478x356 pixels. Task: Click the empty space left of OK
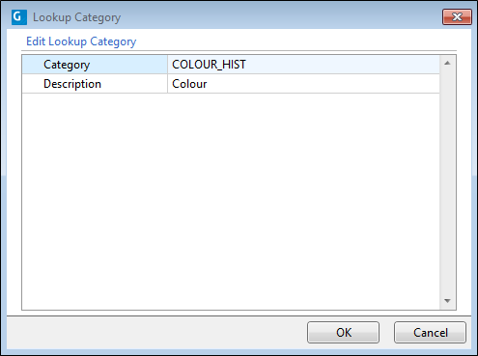point(156,333)
